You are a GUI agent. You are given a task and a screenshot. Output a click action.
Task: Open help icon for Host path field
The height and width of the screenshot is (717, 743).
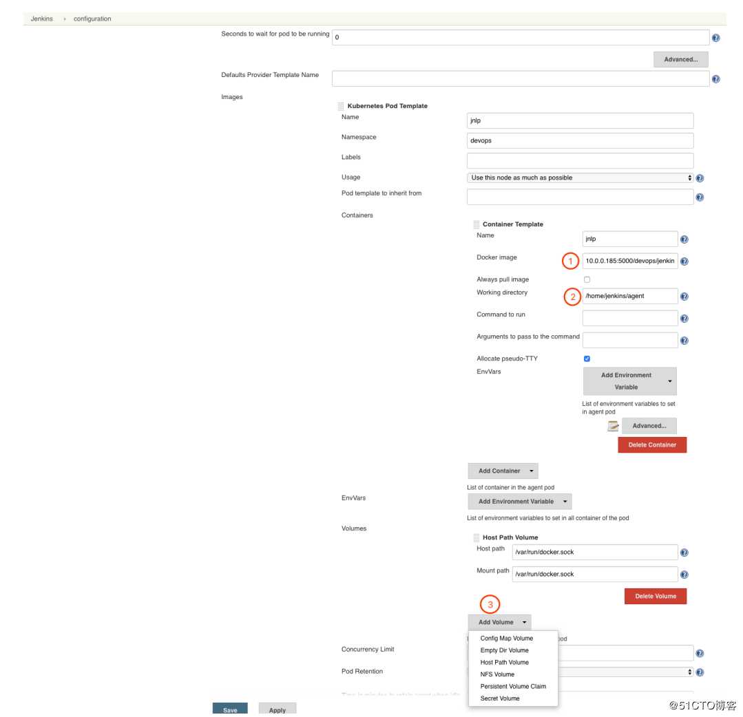pos(684,553)
